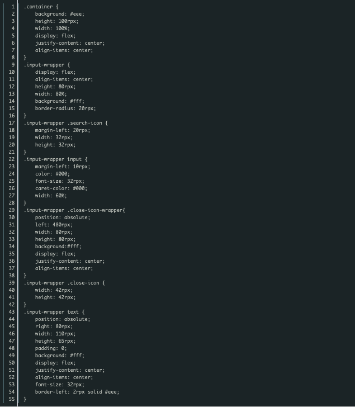The width and height of the screenshot is (355, 407).
Task: Click the border-radius: 20rpx property
Action: click(65, 108)
